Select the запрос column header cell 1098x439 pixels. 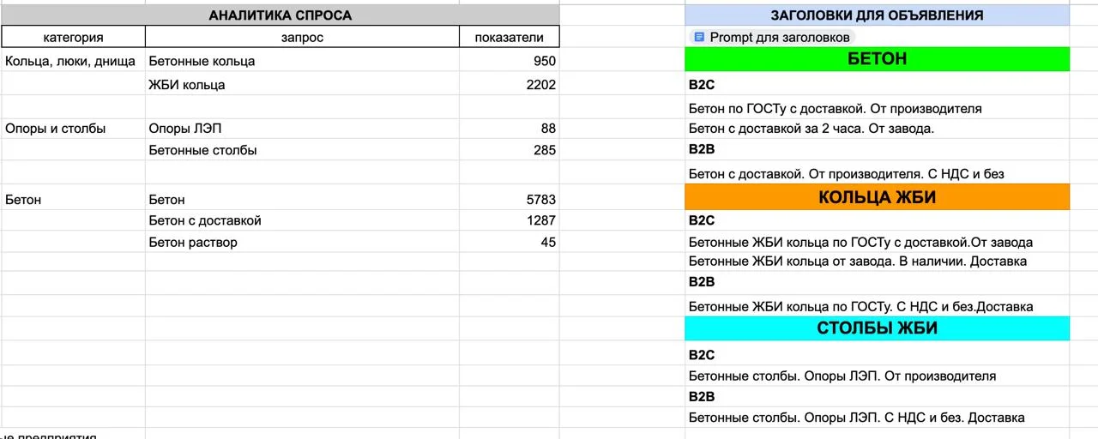[302, 37]
